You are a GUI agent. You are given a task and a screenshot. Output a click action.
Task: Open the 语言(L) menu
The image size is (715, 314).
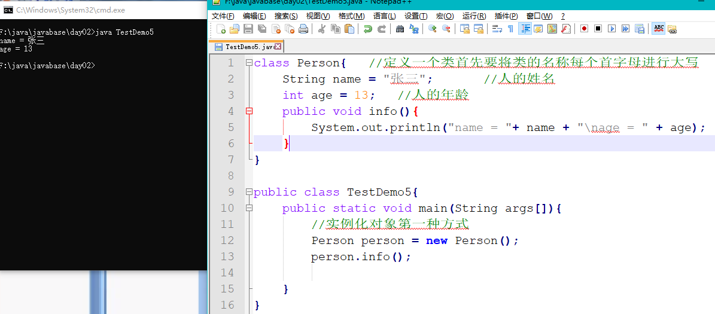(384, 16)
